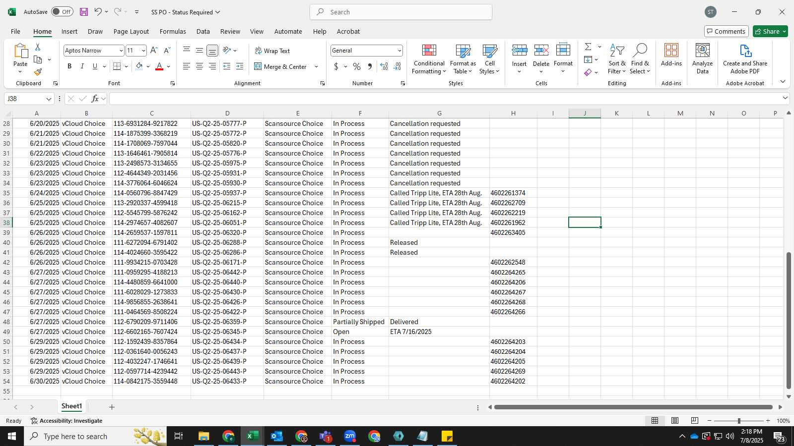The width and height of the screenshot is (794, 446).
Task: Click the AutoSum sigma icon
Action: (x=588, y=47)
